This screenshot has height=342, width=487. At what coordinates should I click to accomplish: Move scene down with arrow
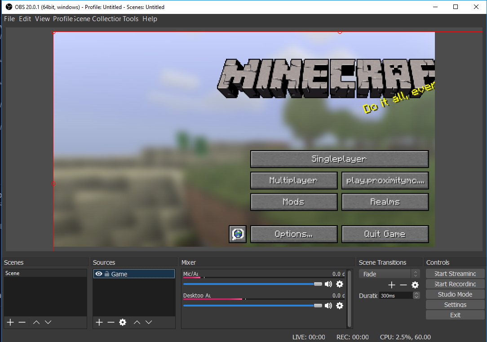point(48,322)
